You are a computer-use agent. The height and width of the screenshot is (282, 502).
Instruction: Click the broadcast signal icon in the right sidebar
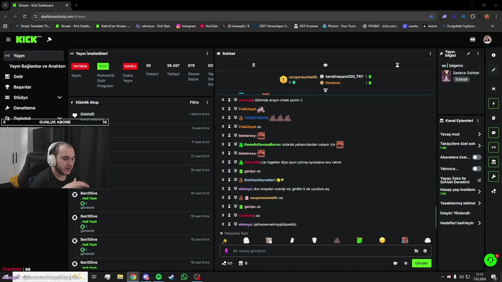click(x=493, y=147)
